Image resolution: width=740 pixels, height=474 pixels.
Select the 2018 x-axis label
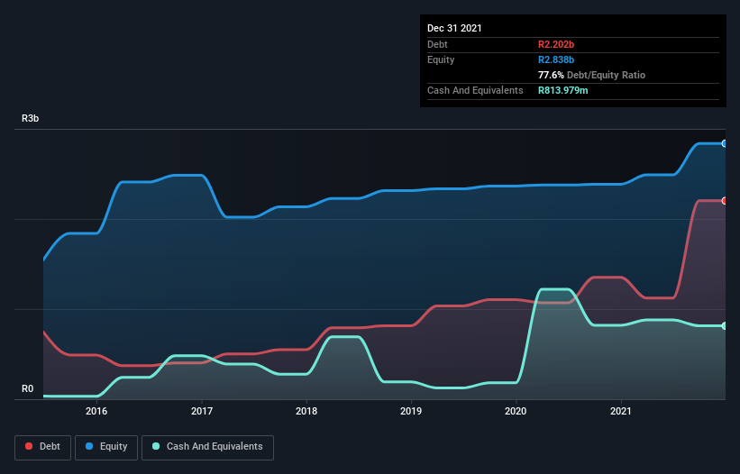click(x=306, y=411)
